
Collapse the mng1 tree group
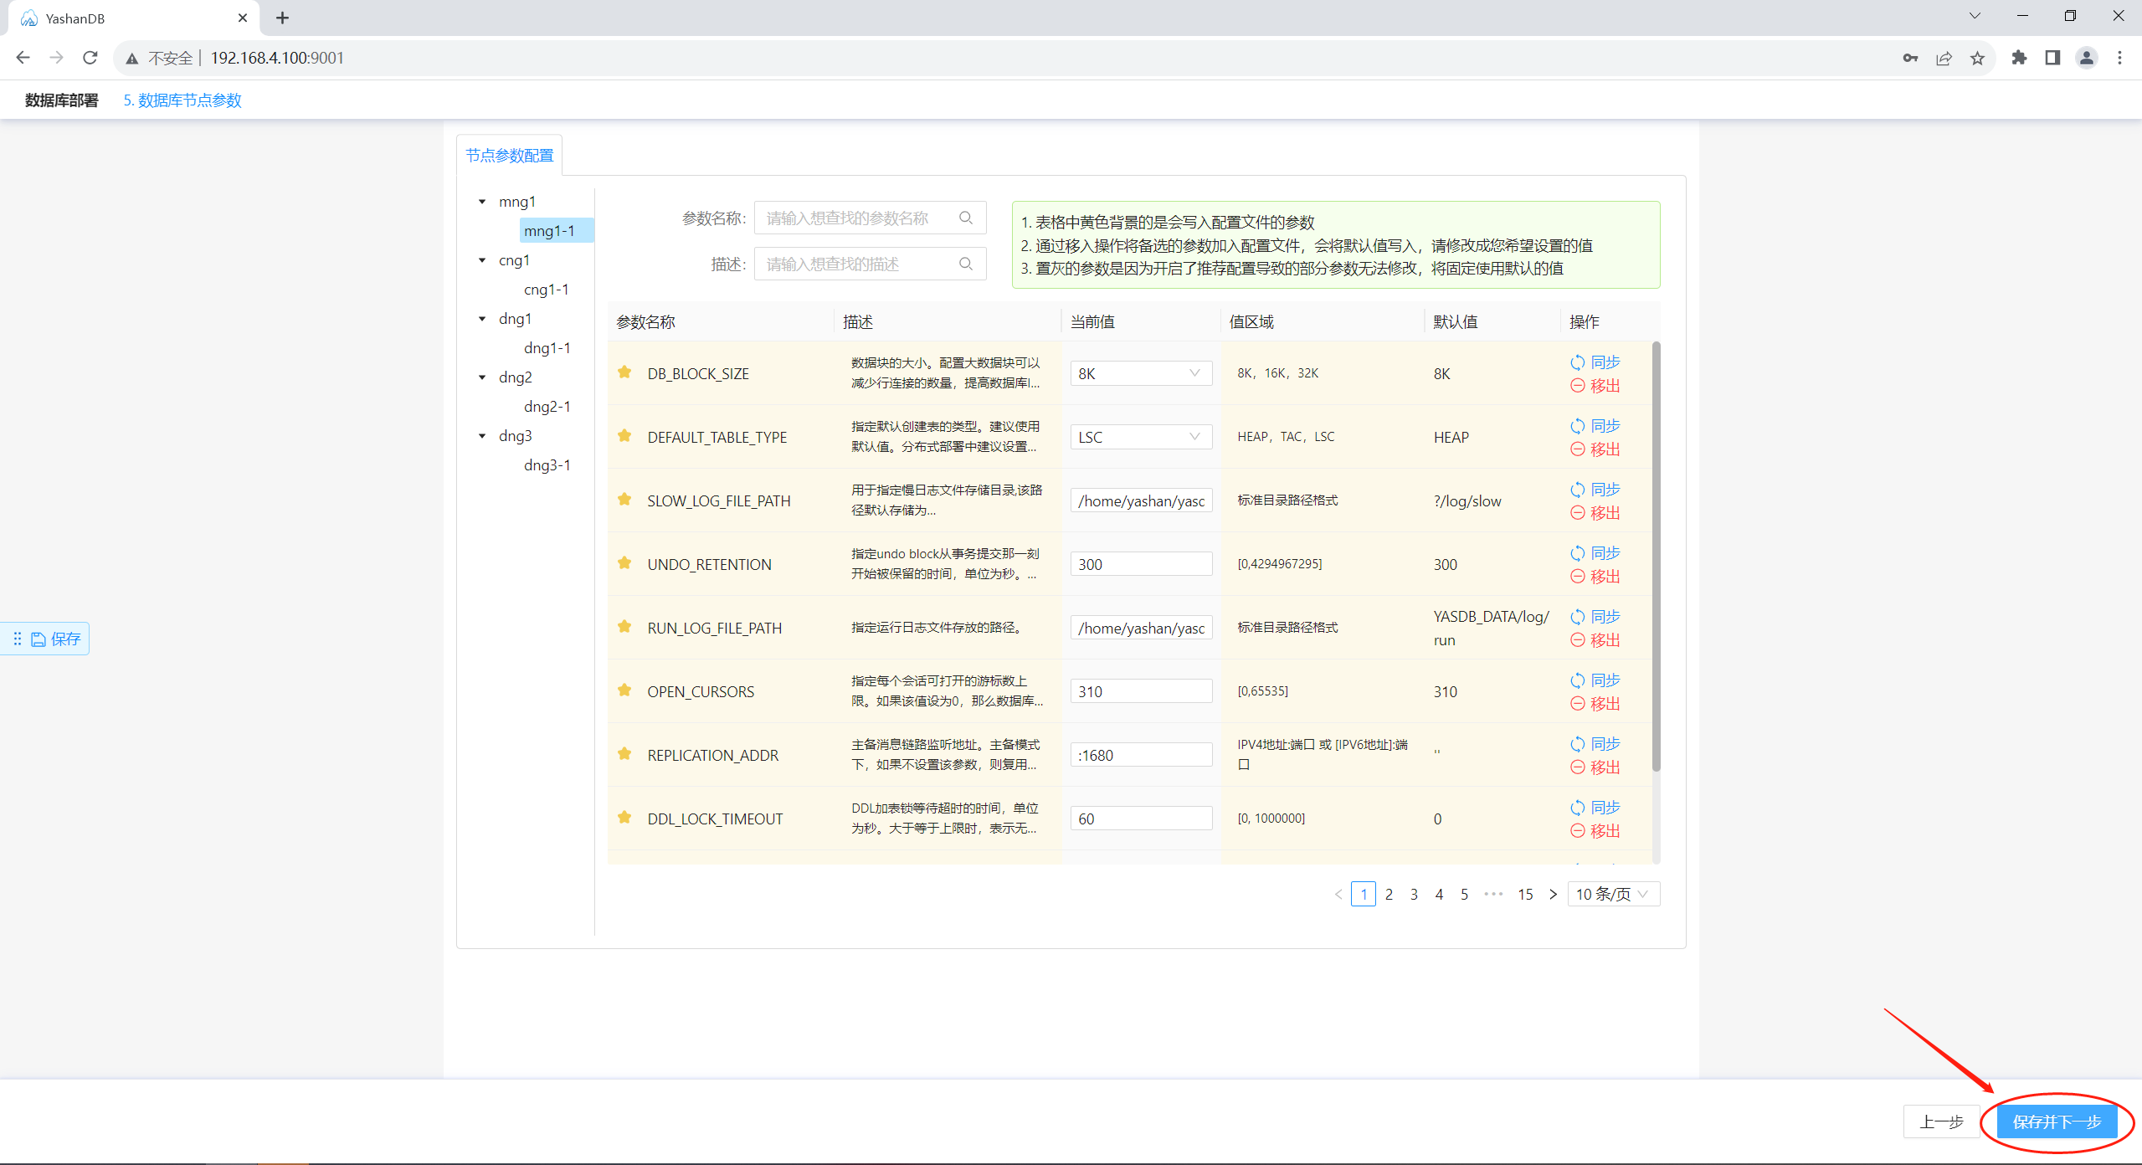482,202
